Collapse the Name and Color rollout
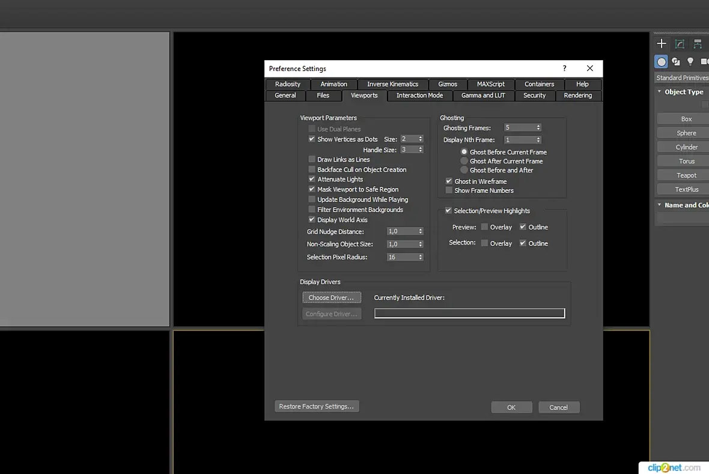The image size is (709, 474). coord(659,205)
